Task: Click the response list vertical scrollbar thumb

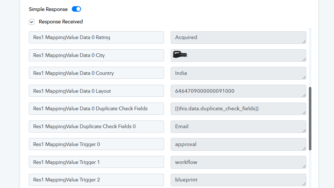Action: pyautogui.click(x=310, y=119)
